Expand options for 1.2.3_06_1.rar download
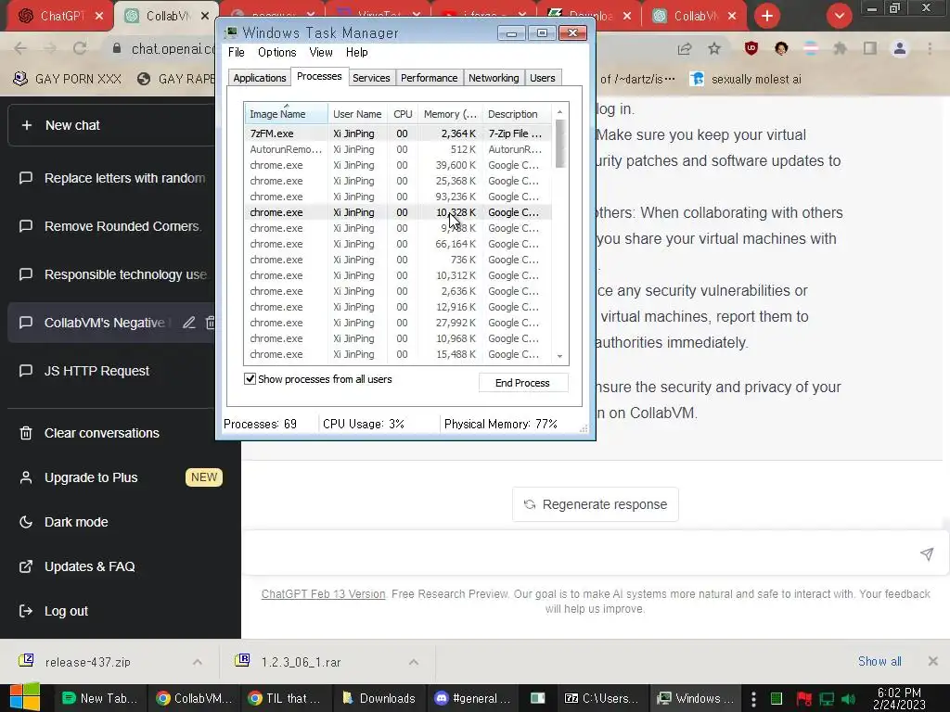The width and height of the screenshot is (950, 712). tap(413, 662)
